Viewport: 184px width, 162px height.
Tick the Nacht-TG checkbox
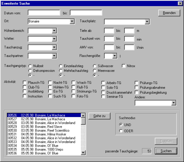pos(50,83)
